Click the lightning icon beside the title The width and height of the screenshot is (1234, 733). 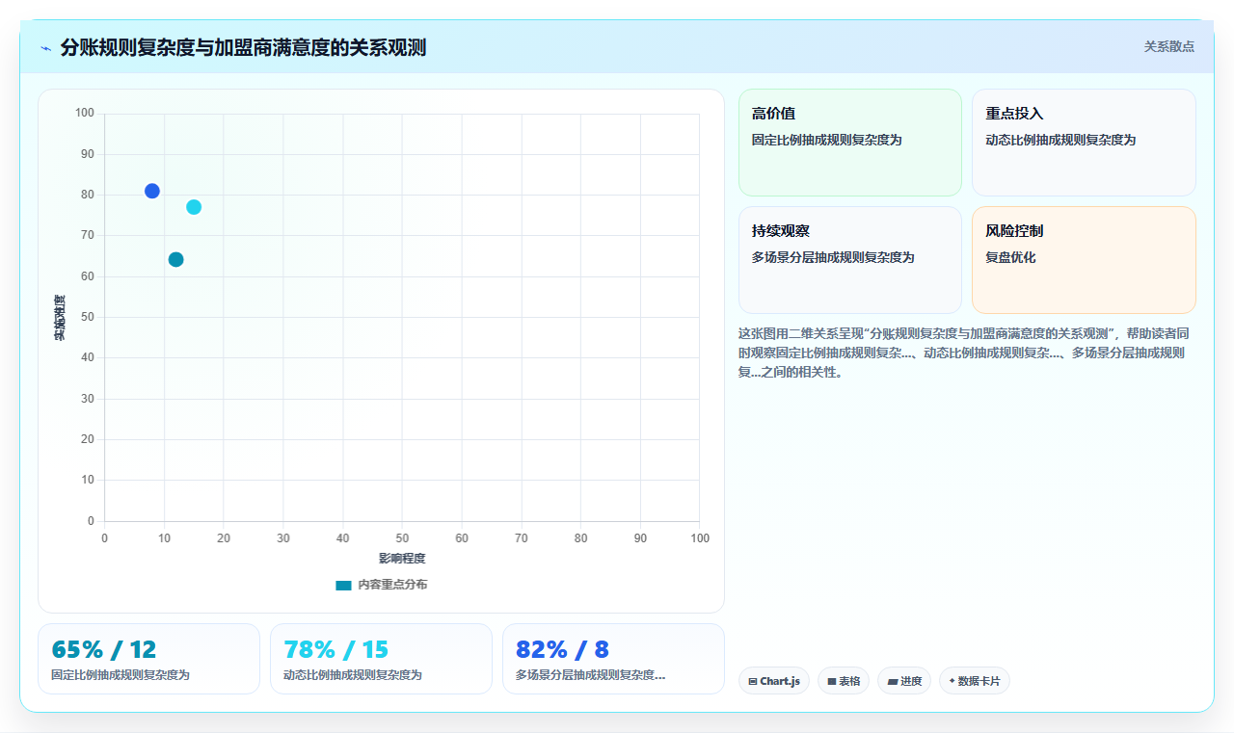pyautogui.click(x=45, y=48)
